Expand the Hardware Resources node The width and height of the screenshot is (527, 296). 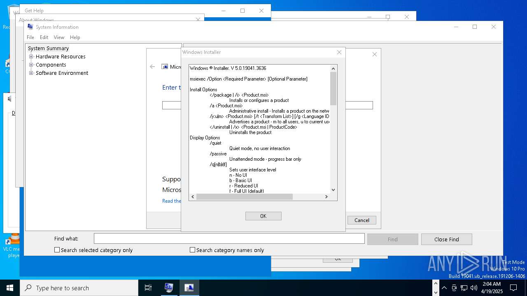click(x=31, y=56)
